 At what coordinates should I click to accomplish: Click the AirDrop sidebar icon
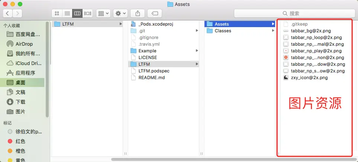pos(10,44)
